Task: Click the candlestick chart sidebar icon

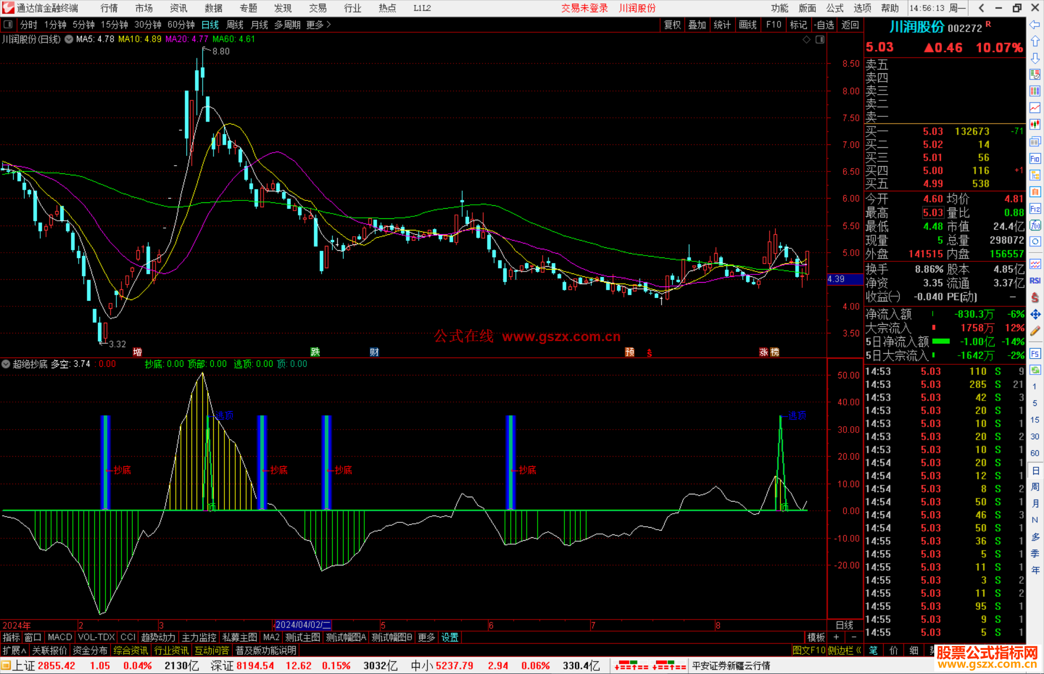Action: tap(1035, 124)
